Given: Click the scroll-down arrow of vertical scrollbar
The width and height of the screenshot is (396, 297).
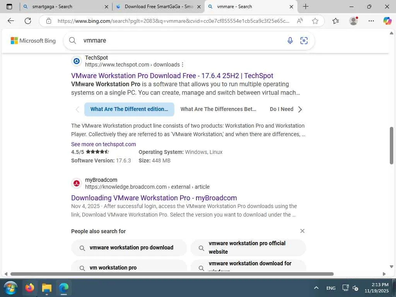Looking at the screenshot, I should pyautogui.click(x=391, y=267).
